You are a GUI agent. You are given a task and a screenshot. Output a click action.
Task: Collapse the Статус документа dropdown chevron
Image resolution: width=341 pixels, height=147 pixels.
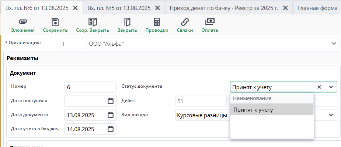[x=331, y=87]
